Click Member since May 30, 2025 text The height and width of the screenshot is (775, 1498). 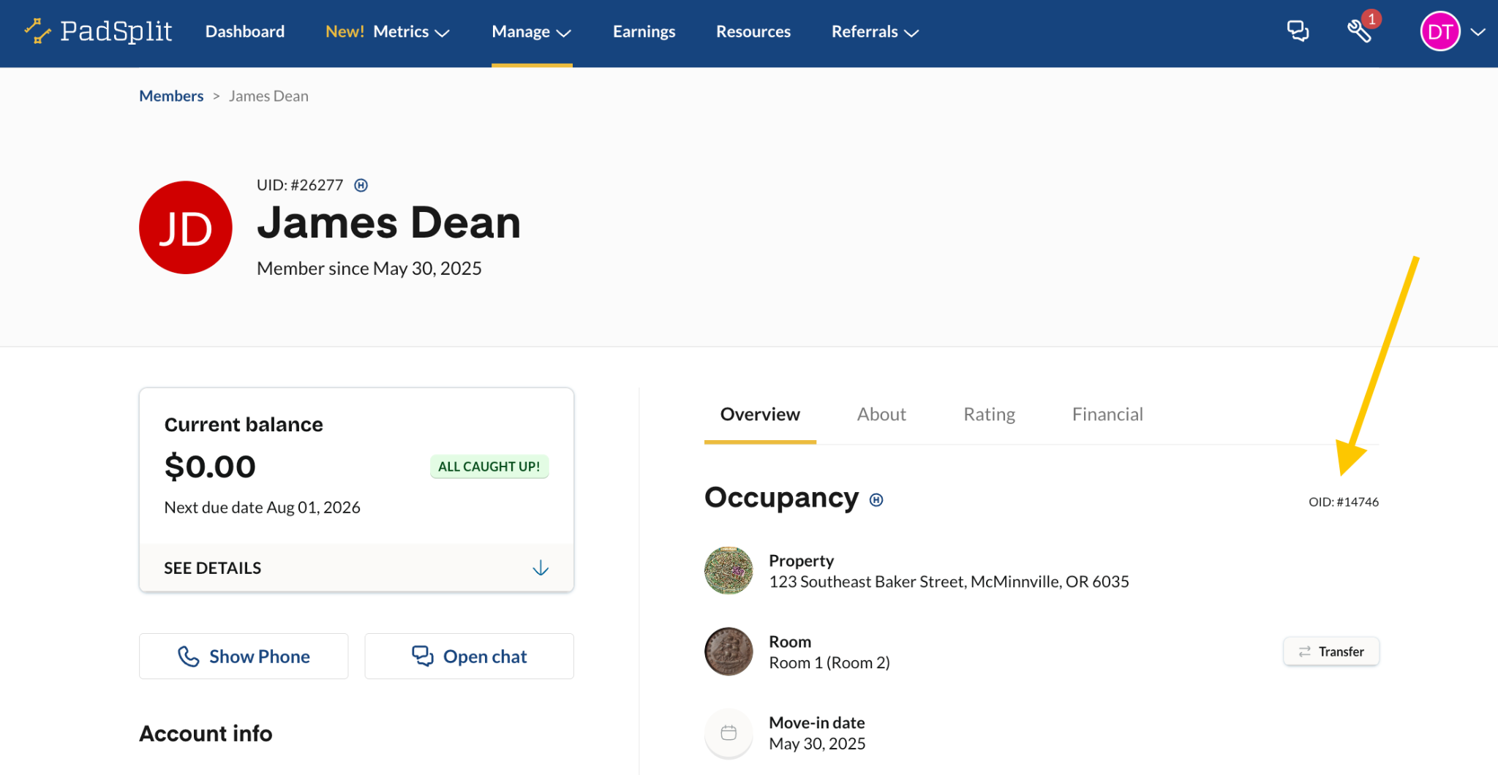pyautogui.click(x=369, y=268)
